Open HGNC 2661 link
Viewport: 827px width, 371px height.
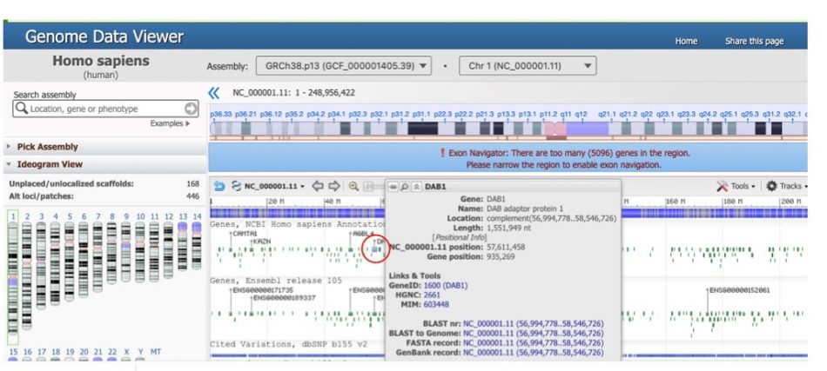tap(432, 295)
